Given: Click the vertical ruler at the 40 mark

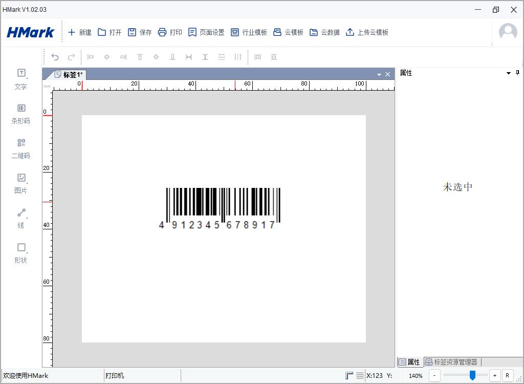Looking at the screenshot, I should point(47,225).
